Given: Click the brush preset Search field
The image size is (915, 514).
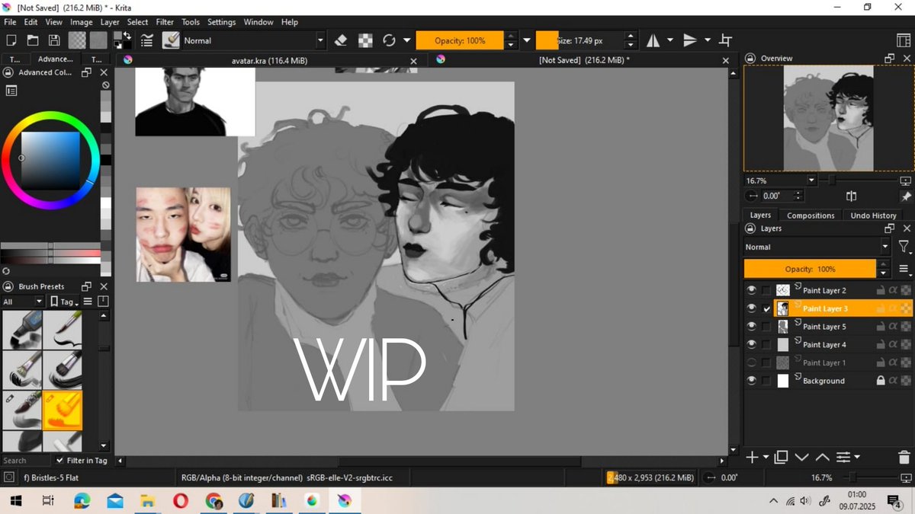Looking at the screenshot, I should coord(26,461).
